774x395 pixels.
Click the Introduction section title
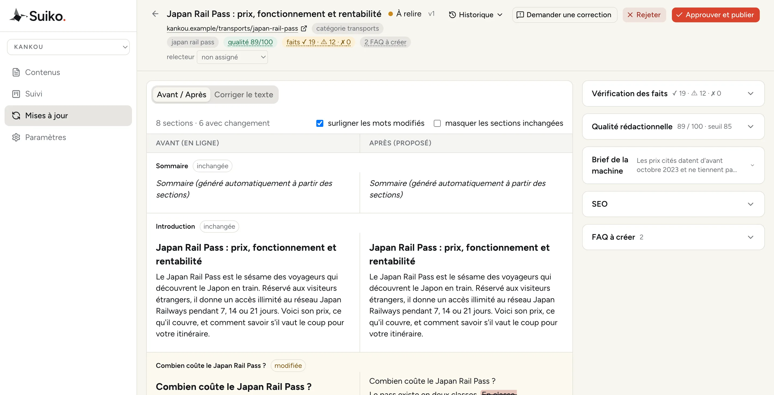(x=175, y=226)
